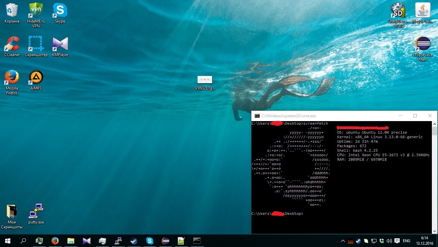Screen dimensions: 438x247
Task: Click the last command prompt line in cmd
Action: [277, 214]
